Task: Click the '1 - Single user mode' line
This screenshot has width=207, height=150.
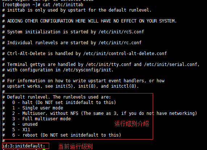Action: [38, 108]
